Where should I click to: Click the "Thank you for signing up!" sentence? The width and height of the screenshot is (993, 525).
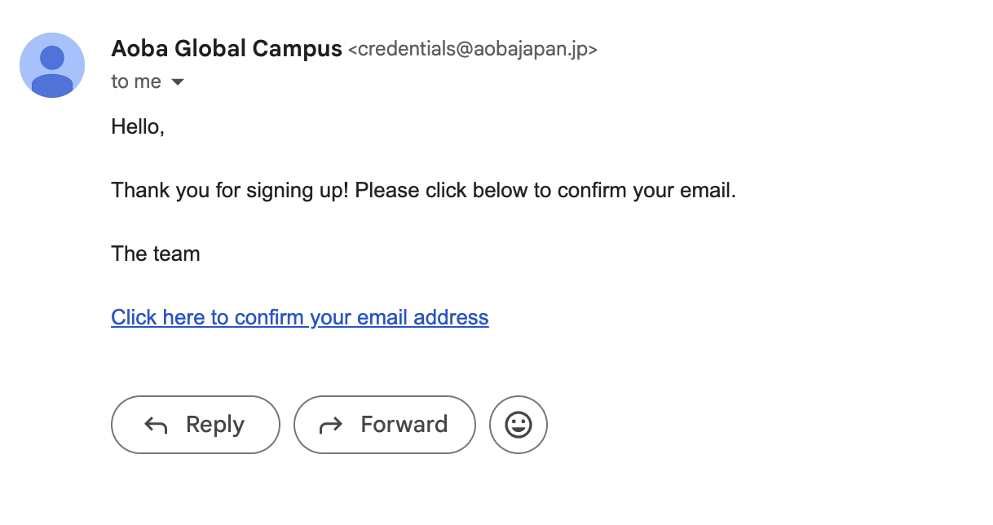[231, 191]
